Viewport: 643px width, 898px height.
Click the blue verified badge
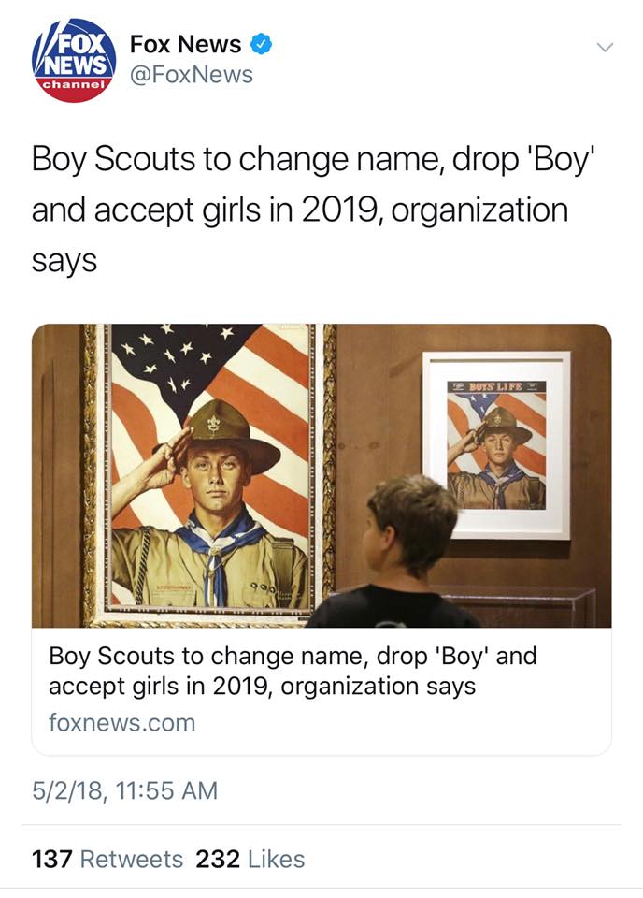pos(261,45)
